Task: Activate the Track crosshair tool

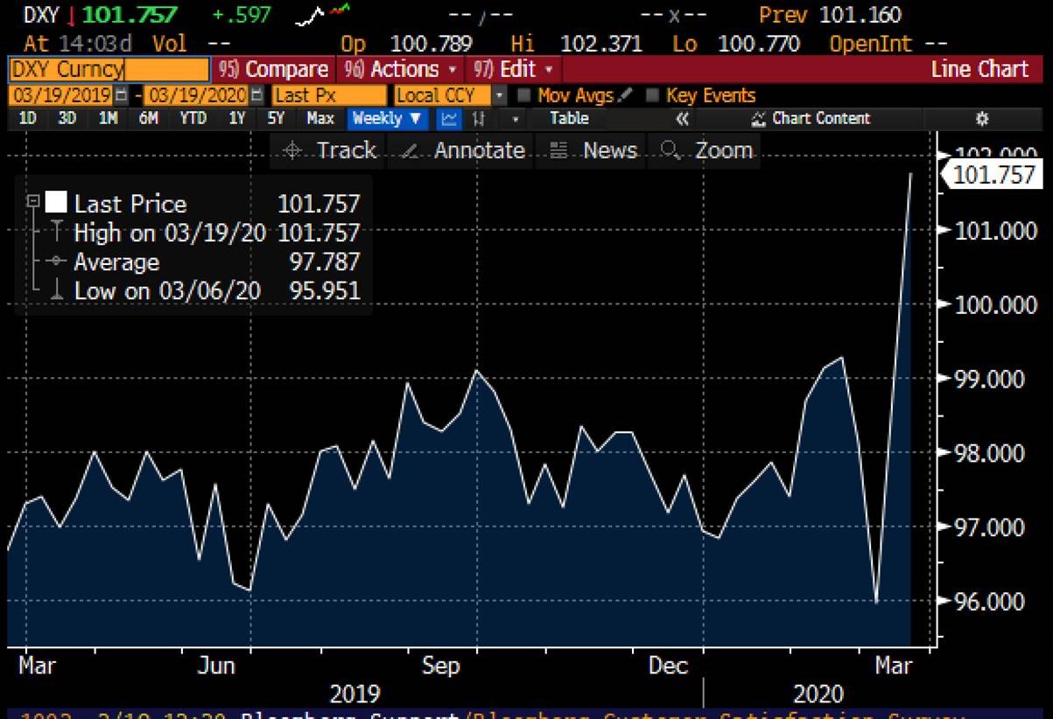Action: tap(329, 150)
